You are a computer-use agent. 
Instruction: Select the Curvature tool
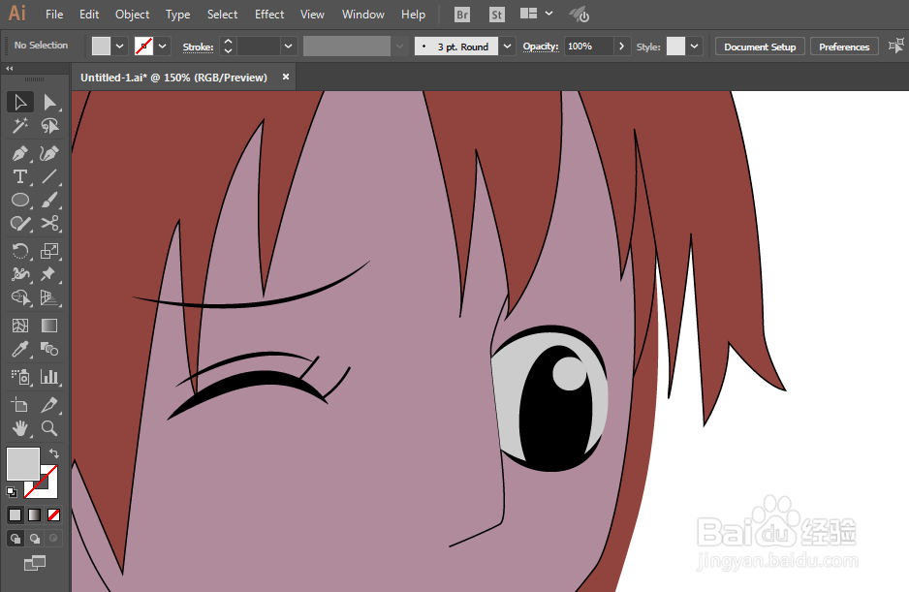click(x=49, y=153)
